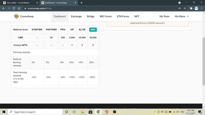This screenshot has width=205, height=115.
Task: Go to the Exchange page
Action: click(x=76, y=16)
